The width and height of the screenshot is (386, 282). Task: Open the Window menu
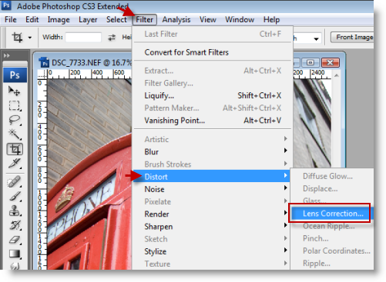coord(240,19)
